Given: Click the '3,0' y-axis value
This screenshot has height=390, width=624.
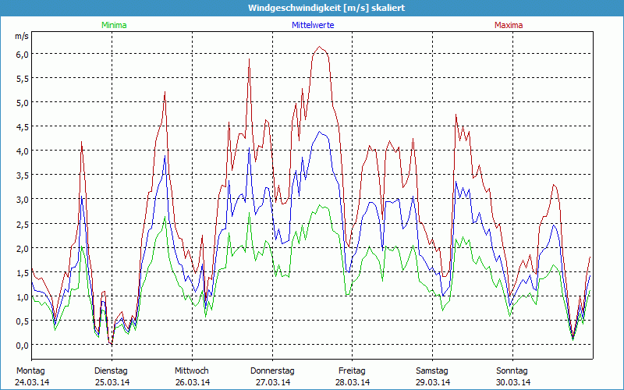Looking at the screenshot, I should pyautogui.click(x=23, y=200).
